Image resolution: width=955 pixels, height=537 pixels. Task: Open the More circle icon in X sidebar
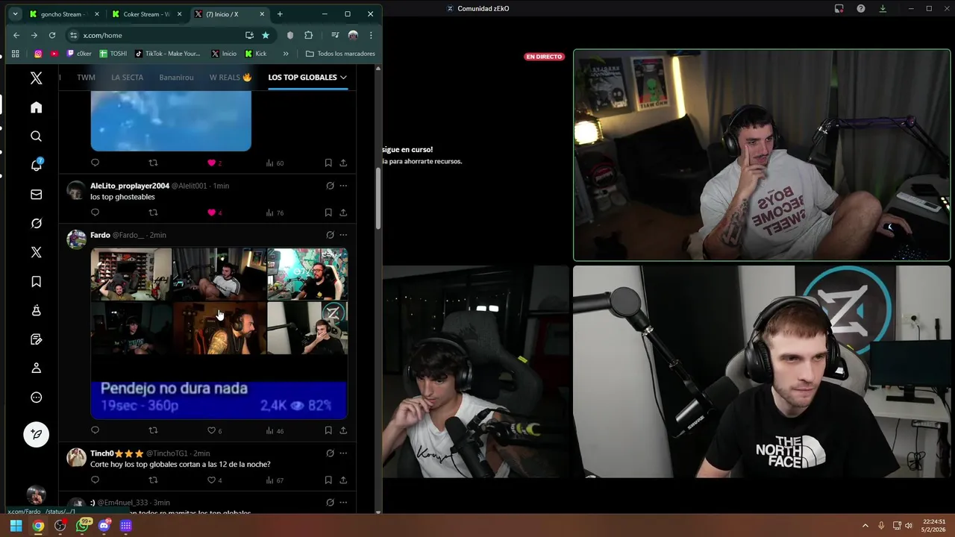pyautogui.click(x=36, y=398)
